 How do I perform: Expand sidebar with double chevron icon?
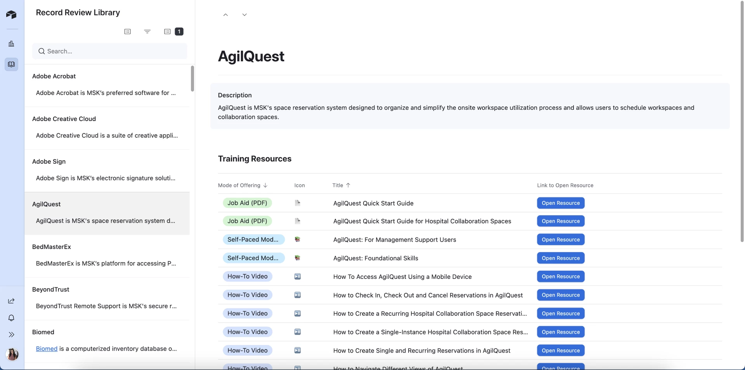point(11,335)
